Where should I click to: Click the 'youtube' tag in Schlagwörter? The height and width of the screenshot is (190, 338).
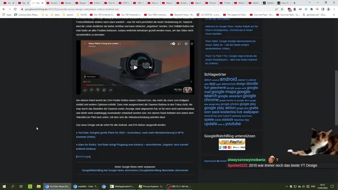click(233, 124)
